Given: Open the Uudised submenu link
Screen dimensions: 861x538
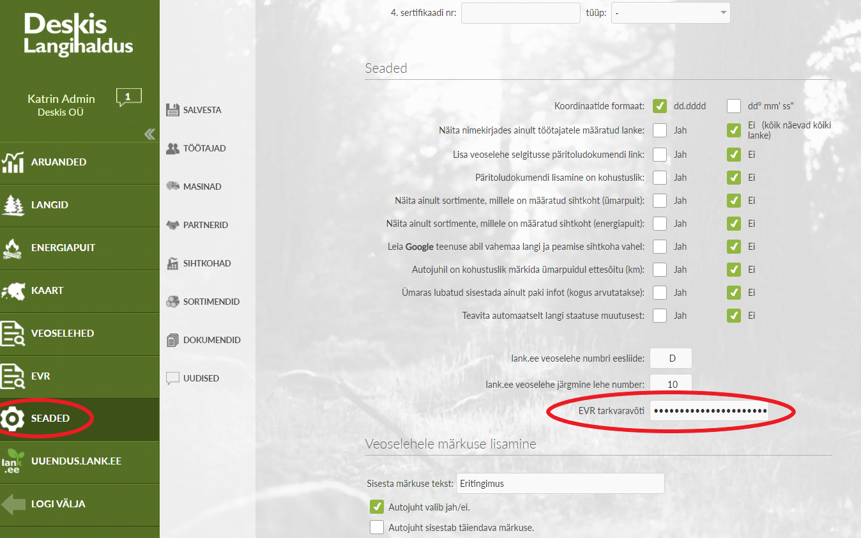Looking at the screenshot, I should click(x=201, y=378).
